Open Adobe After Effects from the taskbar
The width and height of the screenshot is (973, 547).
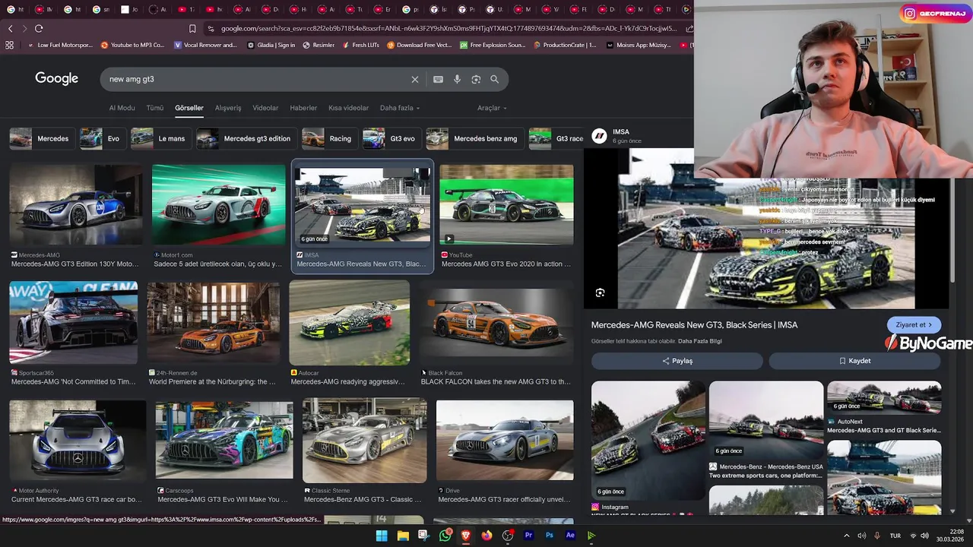click(570, 536)
